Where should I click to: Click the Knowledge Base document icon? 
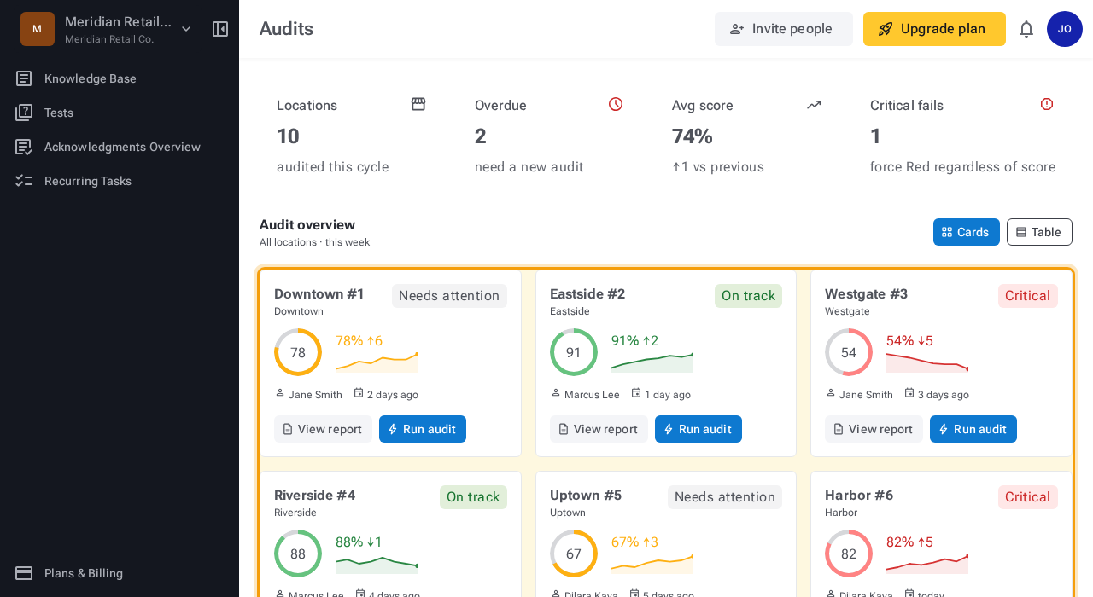24,78
